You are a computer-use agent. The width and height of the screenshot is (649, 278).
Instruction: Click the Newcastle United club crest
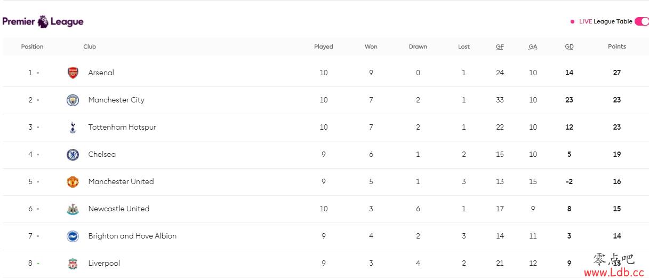73,209
